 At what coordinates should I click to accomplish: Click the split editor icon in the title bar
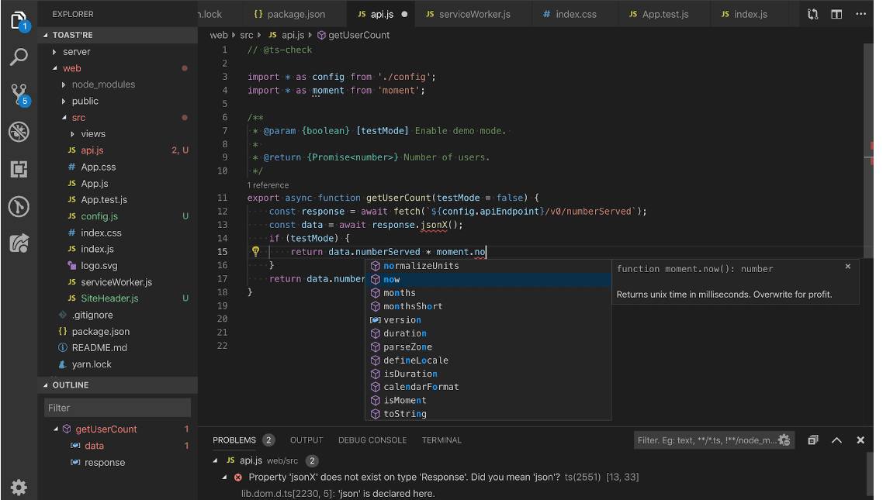coord(836,13)
